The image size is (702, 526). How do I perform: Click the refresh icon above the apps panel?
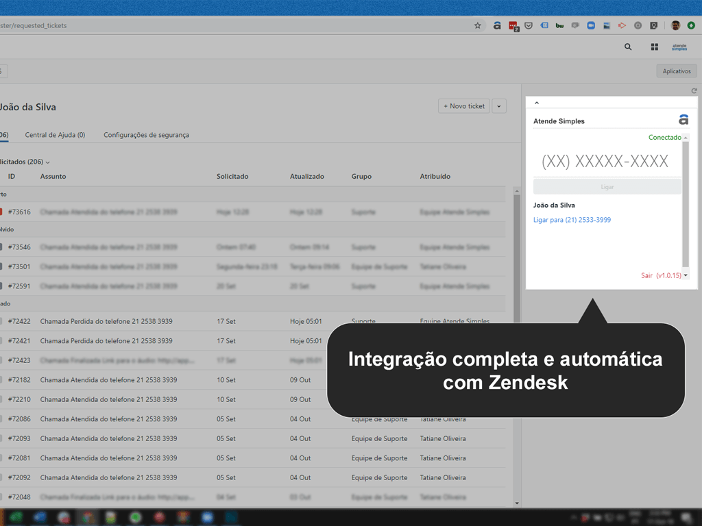pyautogui.click(x=694, y=90)
